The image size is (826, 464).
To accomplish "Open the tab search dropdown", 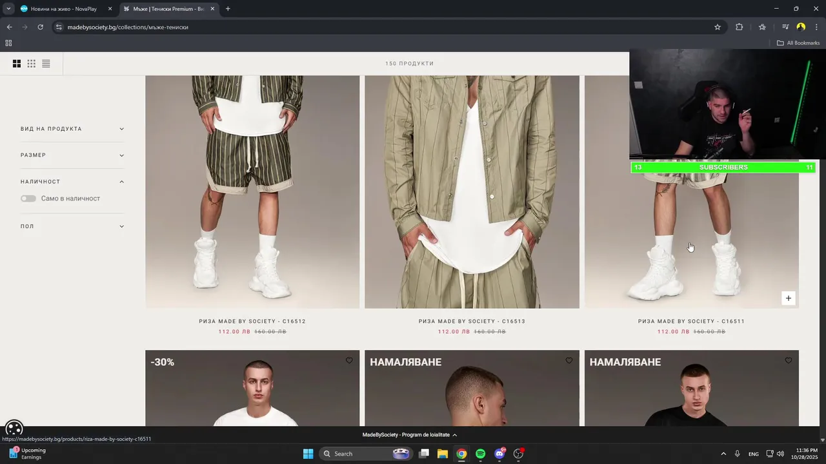I will point(8,9).
